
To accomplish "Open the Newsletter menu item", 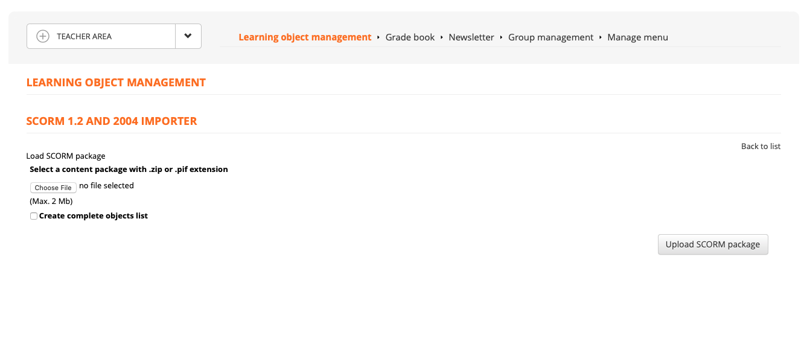I will click(x=471, y=37).
